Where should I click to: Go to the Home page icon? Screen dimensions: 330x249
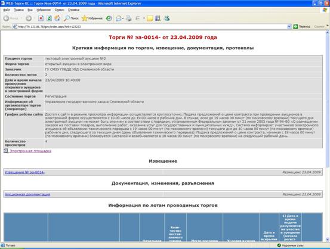click(x=57, y=18)
